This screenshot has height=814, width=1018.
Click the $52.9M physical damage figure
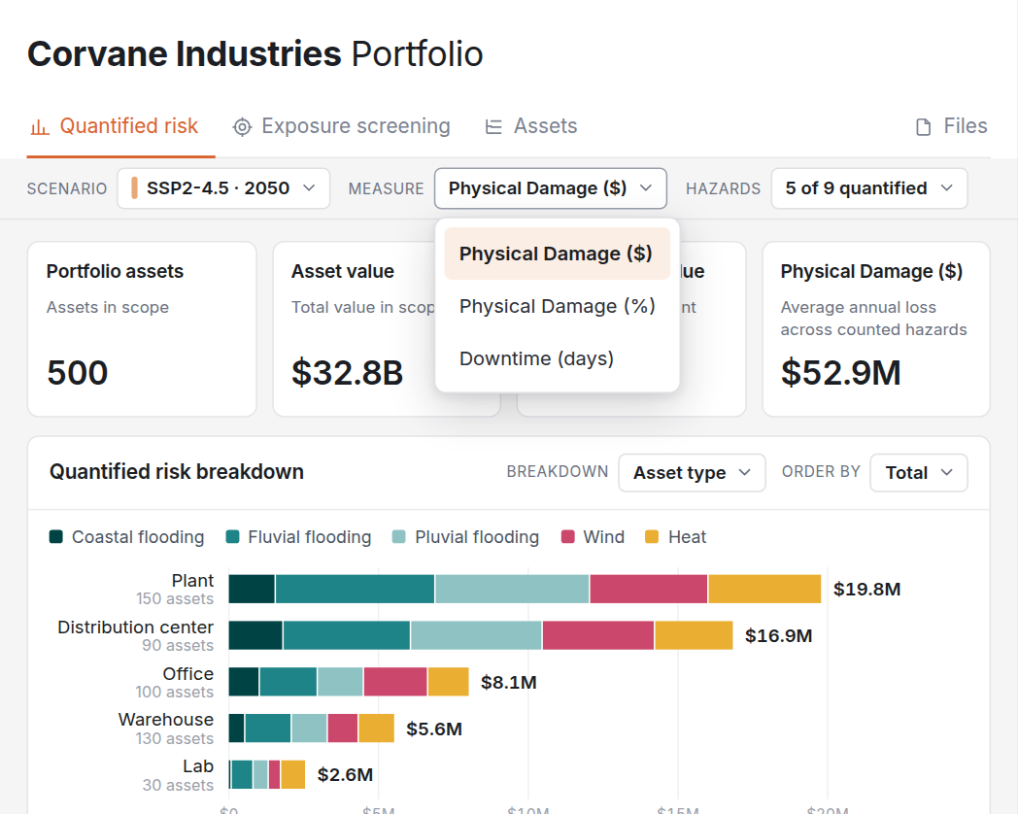click(841, 373)
